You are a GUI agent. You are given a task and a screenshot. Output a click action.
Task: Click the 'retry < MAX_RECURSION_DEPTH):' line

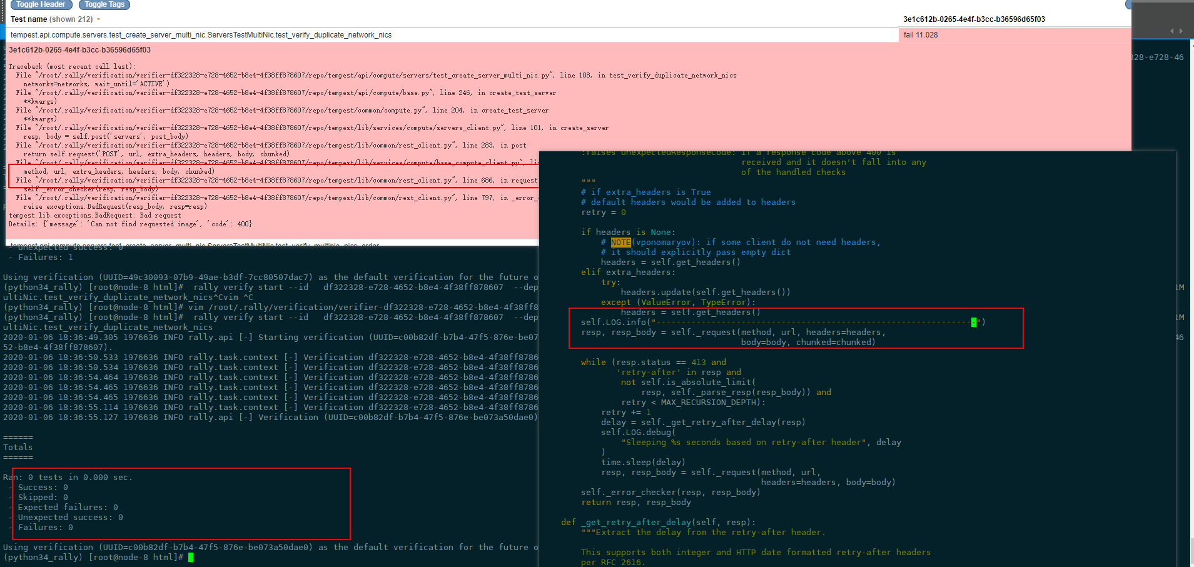point(694,402)
